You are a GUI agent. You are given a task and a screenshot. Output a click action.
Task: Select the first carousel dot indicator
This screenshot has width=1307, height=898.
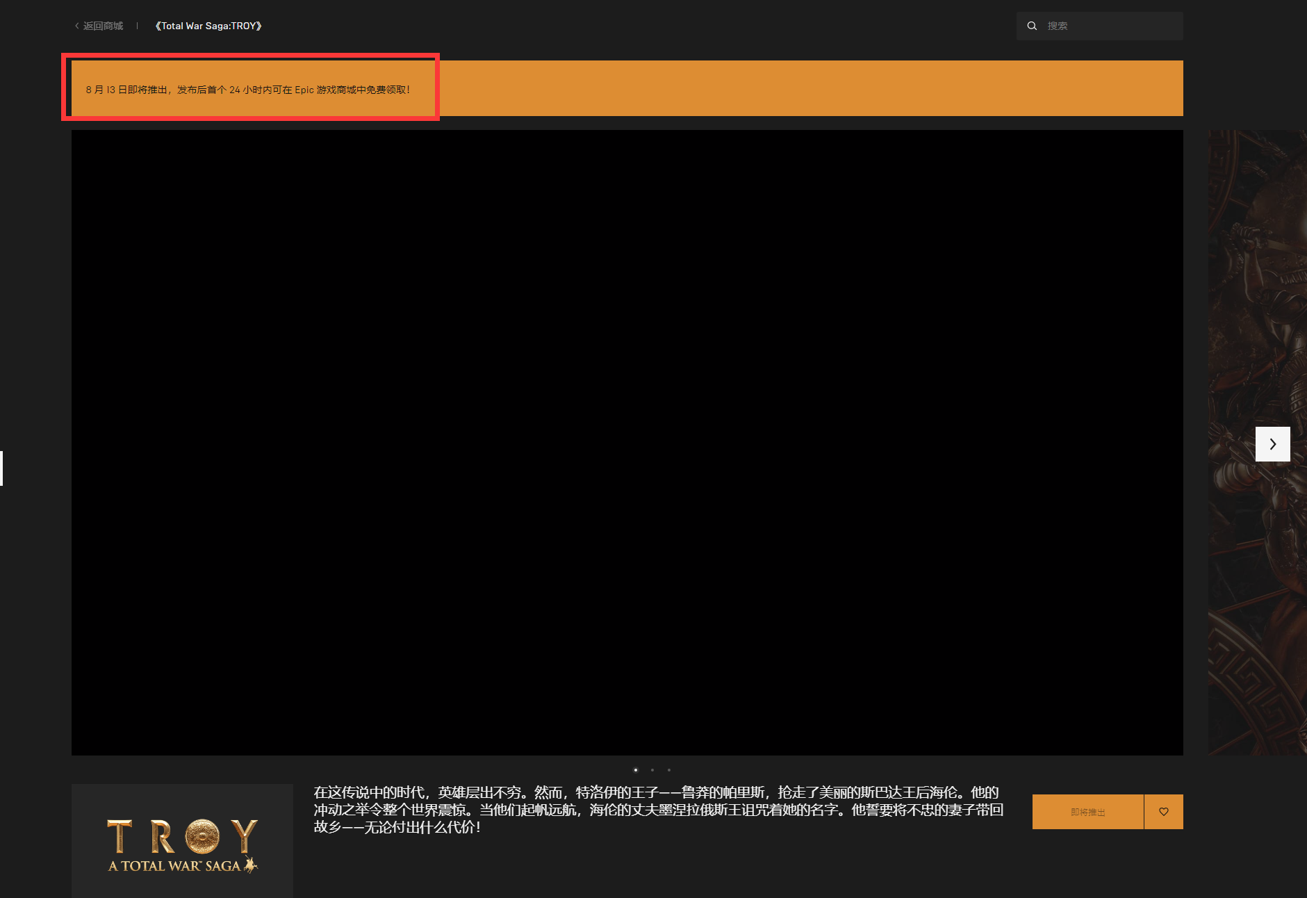(x=636, y=769)
